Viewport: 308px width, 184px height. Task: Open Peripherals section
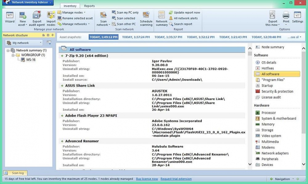(x=267, y=159)
